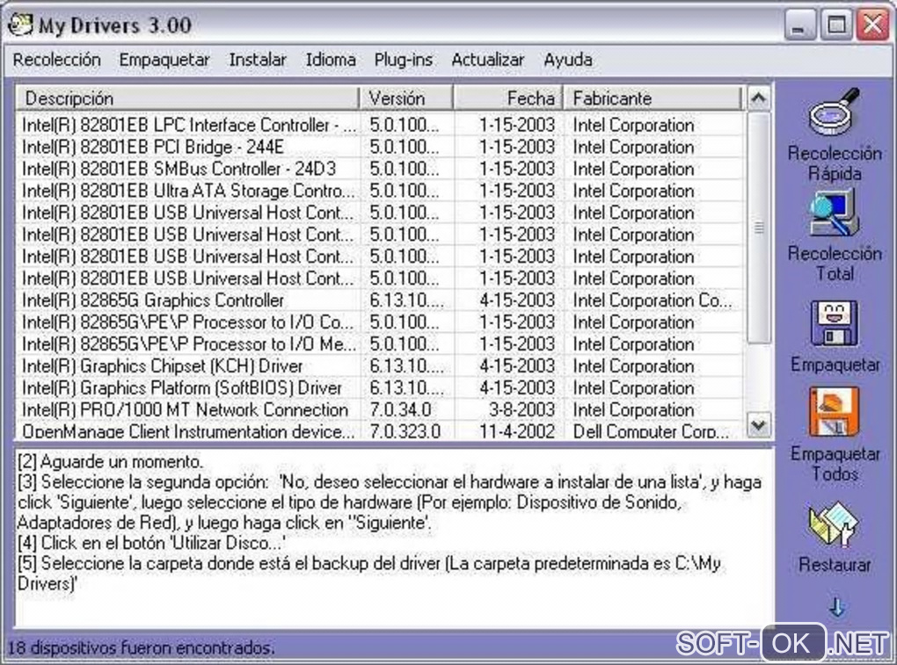Click the My Drivers title bar app icon

[x=20, y=25]
